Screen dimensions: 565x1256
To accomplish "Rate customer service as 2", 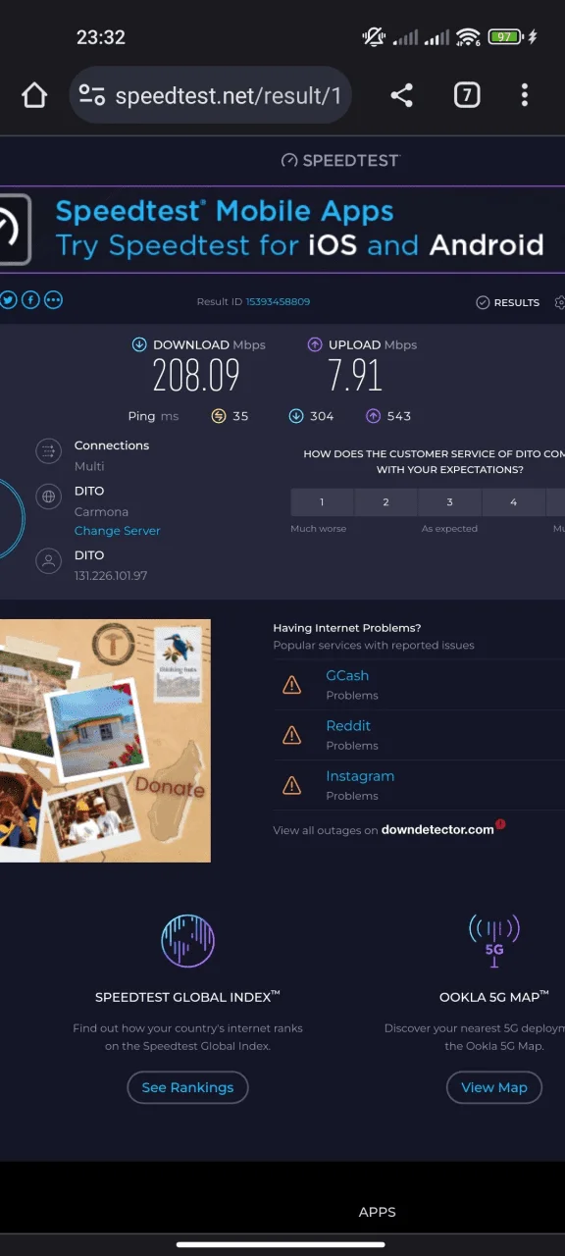I will click(385, 502).
